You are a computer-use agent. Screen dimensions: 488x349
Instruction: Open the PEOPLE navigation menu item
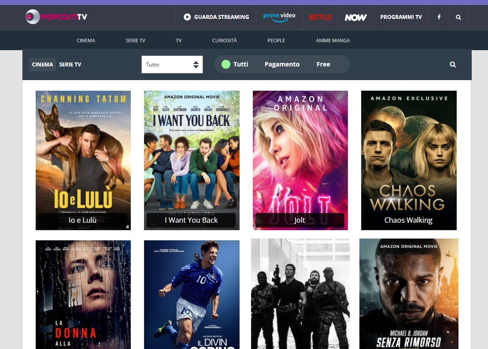[276, 40]
